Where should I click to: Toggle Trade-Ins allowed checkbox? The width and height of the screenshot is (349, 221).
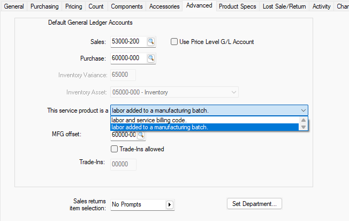coord(114,149)
